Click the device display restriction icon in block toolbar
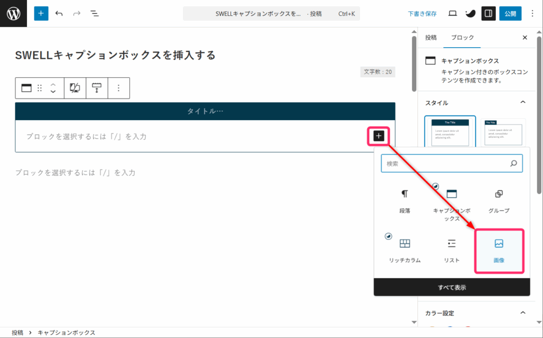Image resolution: width=543 pixels, height=338 pixels. (75, 88)
